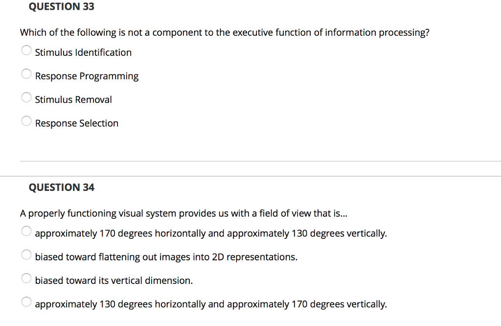The width and height of the screenshot is (501, 326).
Task: Pick 130 degrees horizontally, 170 vertically option
Action: [x=26, y=302]
